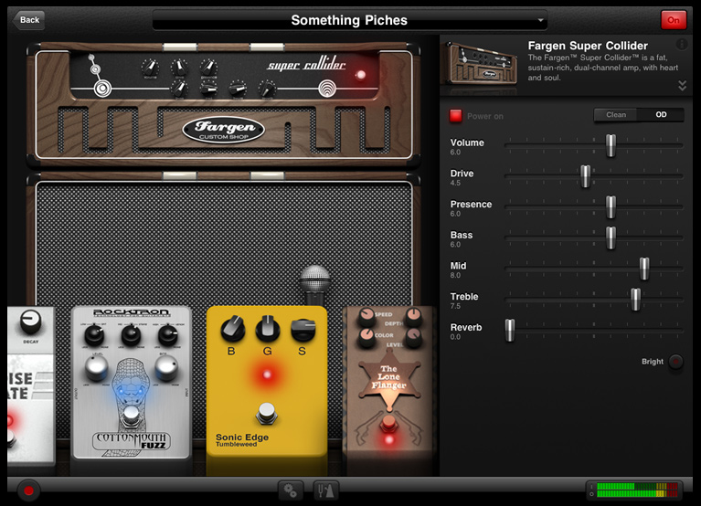Click the Drive value 4.5

pos(455,183)
